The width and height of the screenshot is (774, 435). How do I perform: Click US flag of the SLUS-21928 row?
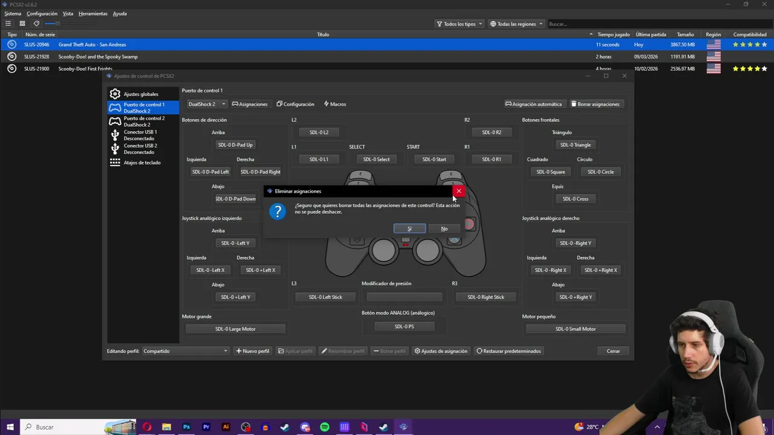pos(714,57)
